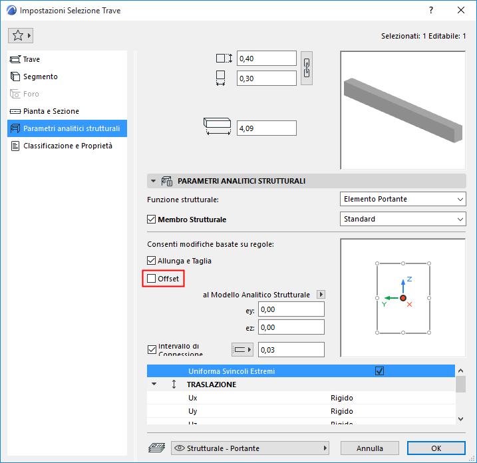The image size is (477, 463).
Task: Edit the beam width field 0,30
Action: click(x=267, y=78)
